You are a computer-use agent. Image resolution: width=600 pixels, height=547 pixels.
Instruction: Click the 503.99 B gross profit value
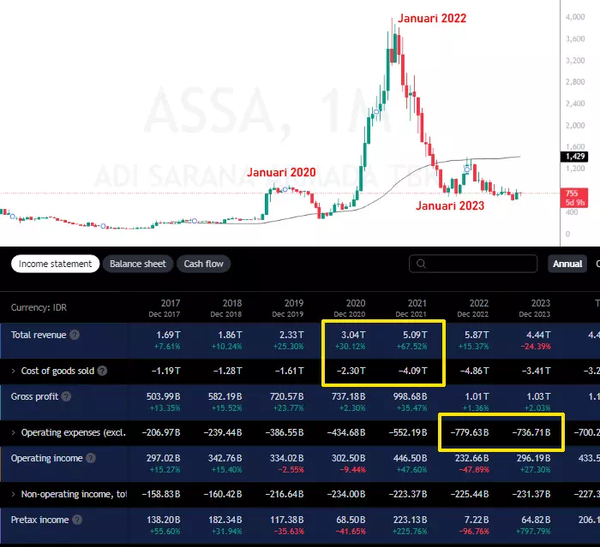[164, 397]
